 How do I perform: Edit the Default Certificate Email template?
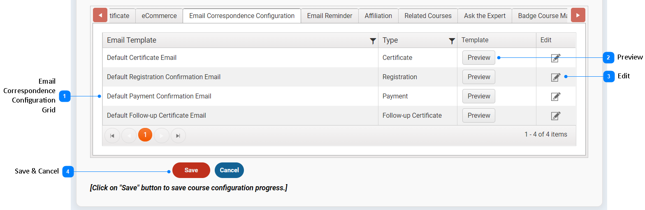[x=556, y=58]
